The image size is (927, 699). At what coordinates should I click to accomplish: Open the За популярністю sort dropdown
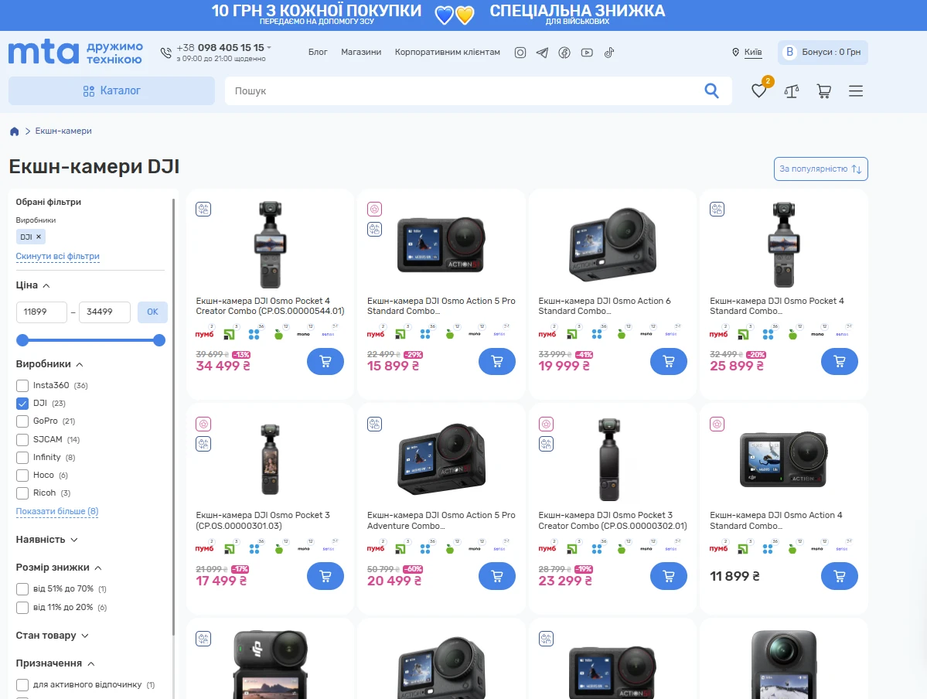pyautogui.click(x=820, y=169)
